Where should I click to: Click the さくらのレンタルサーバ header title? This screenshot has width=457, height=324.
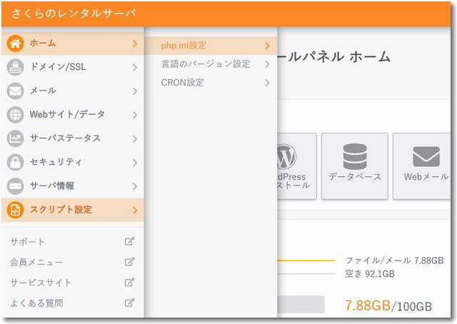(x=74, y=14)
